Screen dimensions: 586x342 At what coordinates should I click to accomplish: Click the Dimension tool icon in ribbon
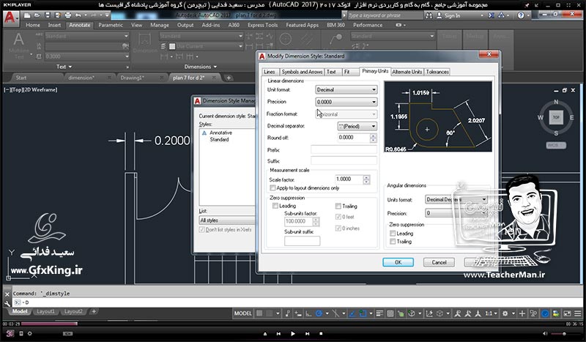(x=144, y=40)
